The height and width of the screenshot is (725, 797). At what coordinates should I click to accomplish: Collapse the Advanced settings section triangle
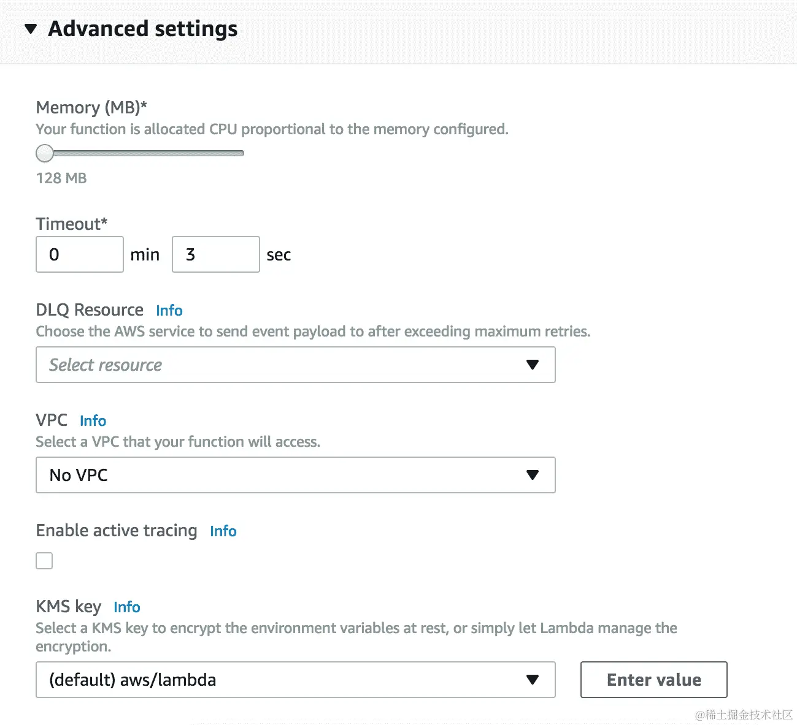pos(31,29)
